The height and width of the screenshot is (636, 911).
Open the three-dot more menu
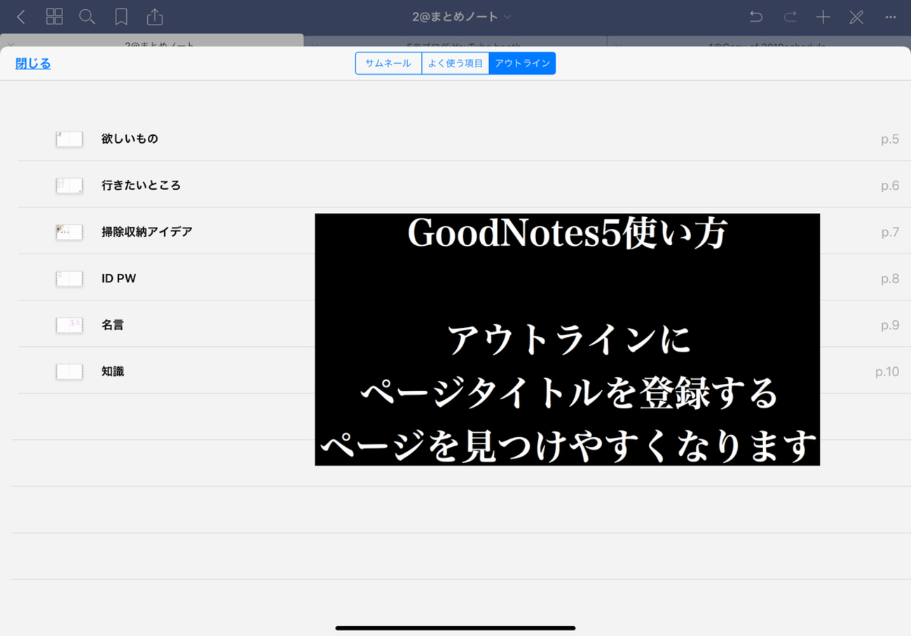tap(891, 17)
